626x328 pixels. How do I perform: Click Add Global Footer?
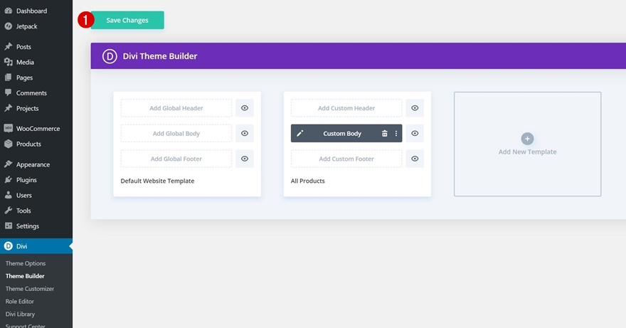(176, 159)
